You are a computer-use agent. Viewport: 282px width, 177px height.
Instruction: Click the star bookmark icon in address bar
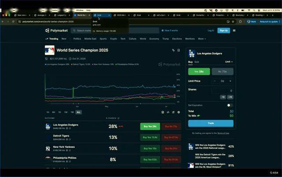click(233, 22)
